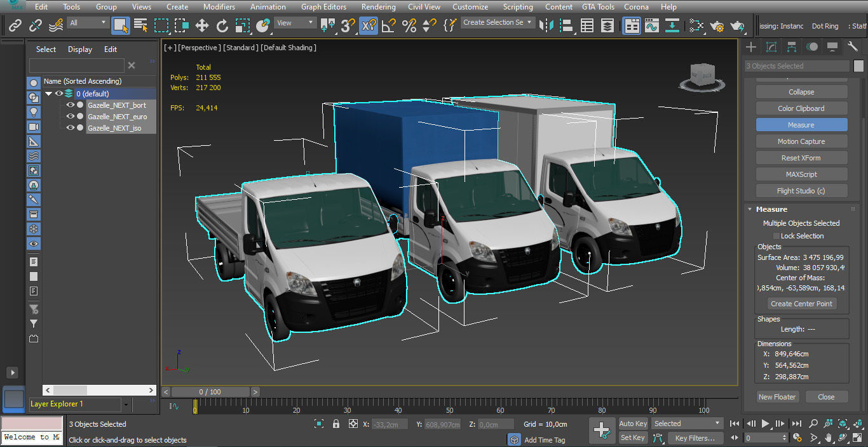This screenshot has height=447, width=868.
Task: Open the Display menu in scene explorer
Action: pos(80,49)
